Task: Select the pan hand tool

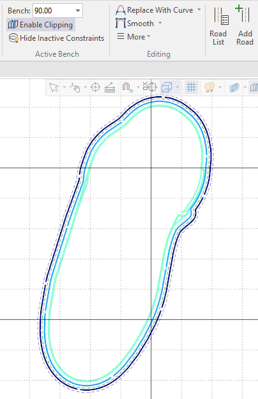Action: (75, 87)
